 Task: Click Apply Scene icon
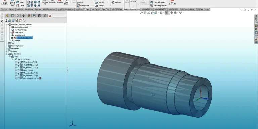coord(175,13)
